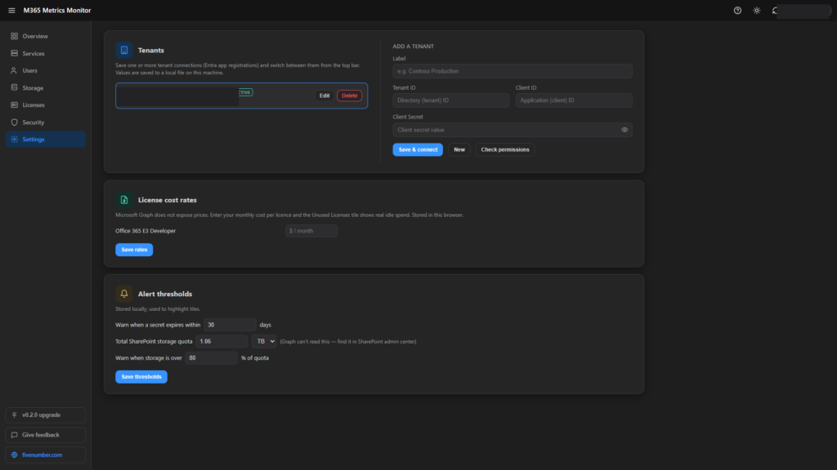Navigate to Storage
Image resolution: width=837 pixels, height=470 pixels.
[46, 88]
